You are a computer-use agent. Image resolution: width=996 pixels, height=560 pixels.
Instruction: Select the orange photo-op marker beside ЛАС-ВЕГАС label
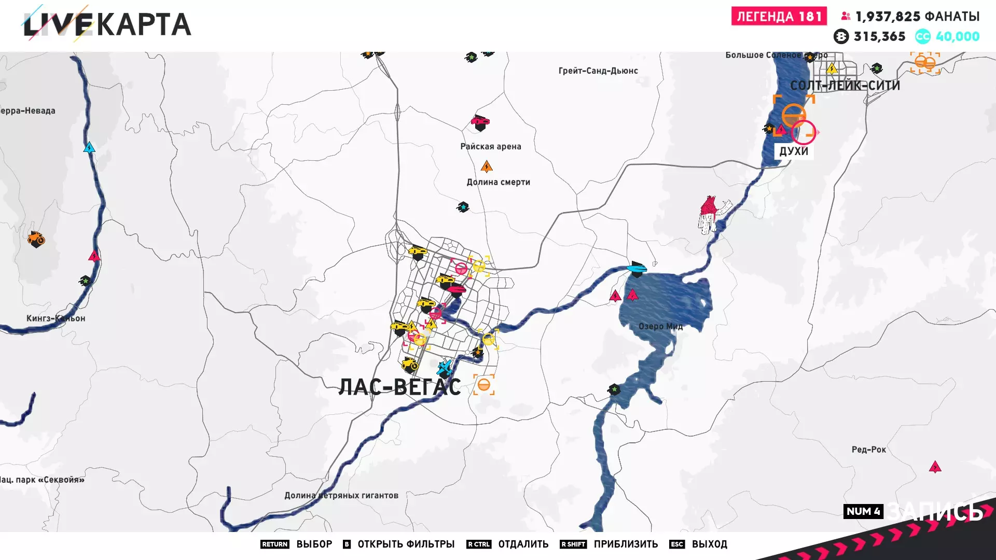[x=483, y=385]
